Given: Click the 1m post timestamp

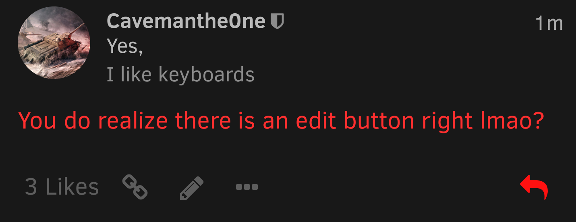Looking at the screenshot, I should 549,23.
